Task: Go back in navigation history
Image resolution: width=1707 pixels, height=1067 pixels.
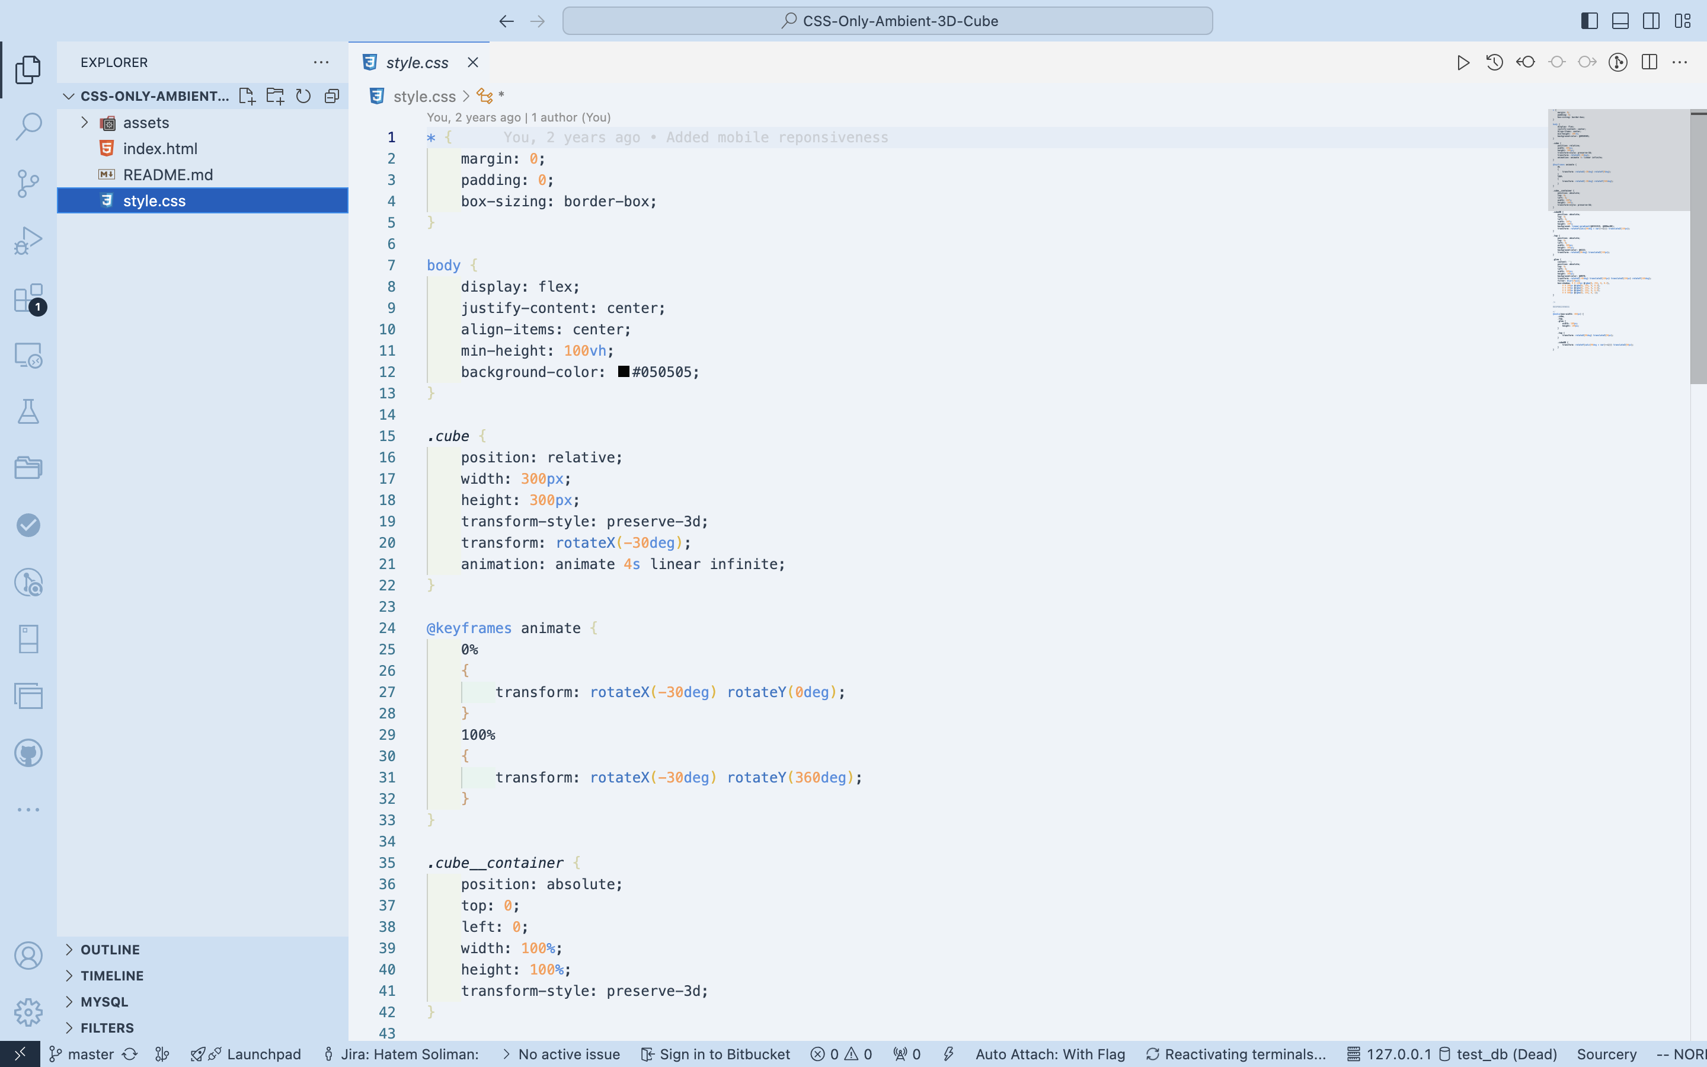Action: [506, 21]
